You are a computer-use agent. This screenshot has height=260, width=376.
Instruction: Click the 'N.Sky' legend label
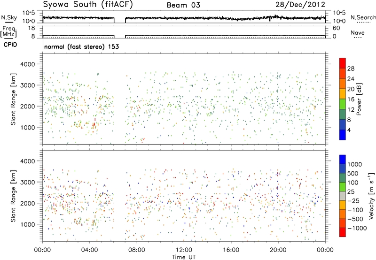point(9,17)
